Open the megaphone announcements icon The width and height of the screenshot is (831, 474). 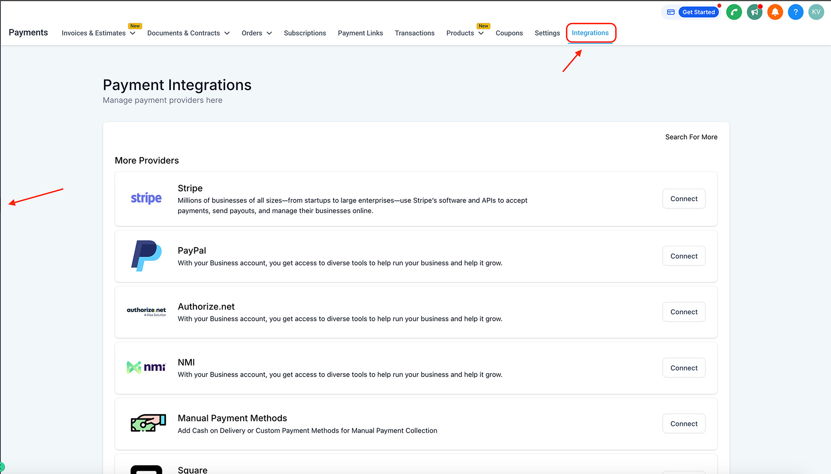tap(754, 12)
